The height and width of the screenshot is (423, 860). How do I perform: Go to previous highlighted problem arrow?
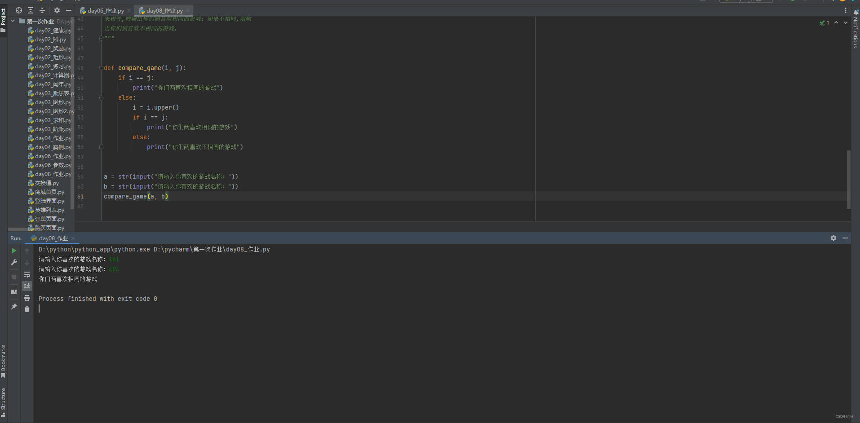point(836,22)
